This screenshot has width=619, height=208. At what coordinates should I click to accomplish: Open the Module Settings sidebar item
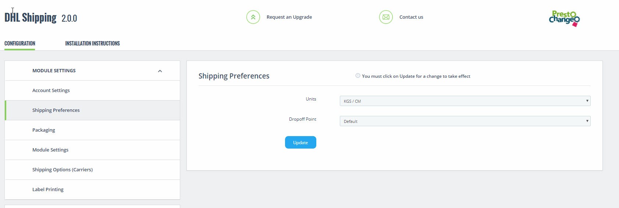tap(50, 150)
